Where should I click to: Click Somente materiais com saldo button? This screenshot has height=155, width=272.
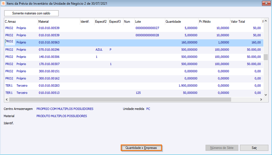coord(31,13)
